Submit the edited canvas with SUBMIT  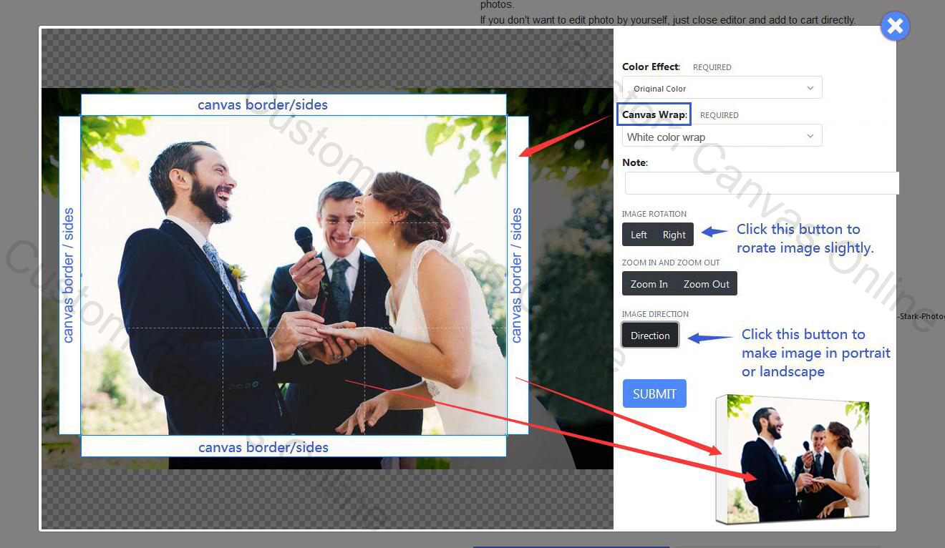[654, 393]
